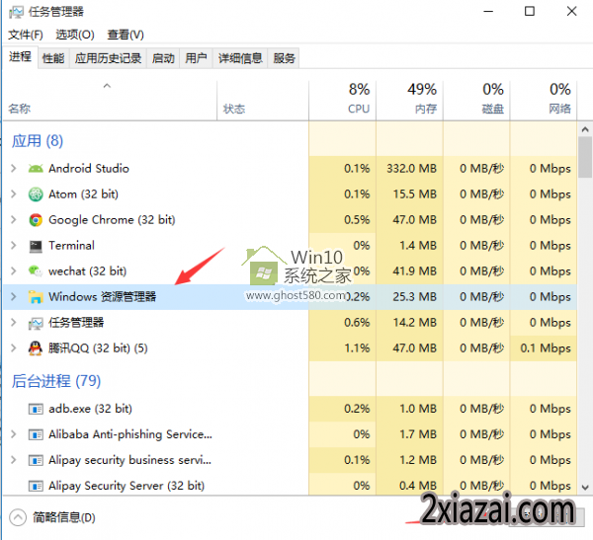Click the Alibaba Anti-phishing Service icon
Screen dimensions: 593x540
click(x=36, y=434)
